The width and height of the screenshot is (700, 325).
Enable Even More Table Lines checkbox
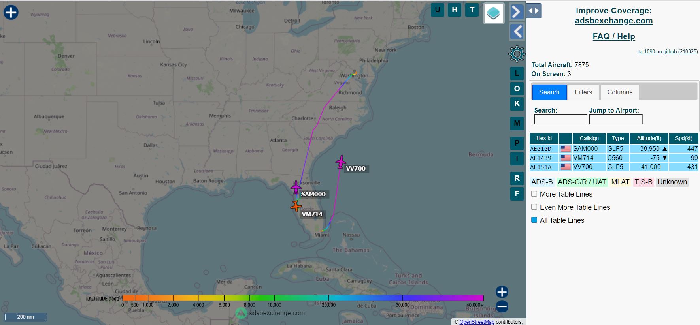pyautogui.click(x=534, y=207)
